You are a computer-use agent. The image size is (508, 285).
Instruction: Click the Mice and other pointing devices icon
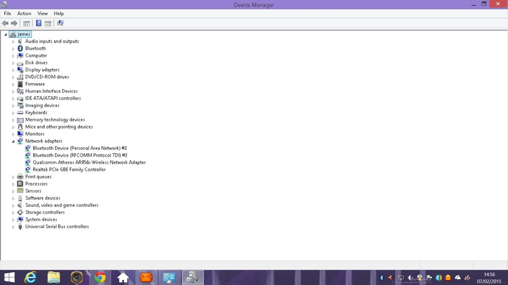coord(20,127)
